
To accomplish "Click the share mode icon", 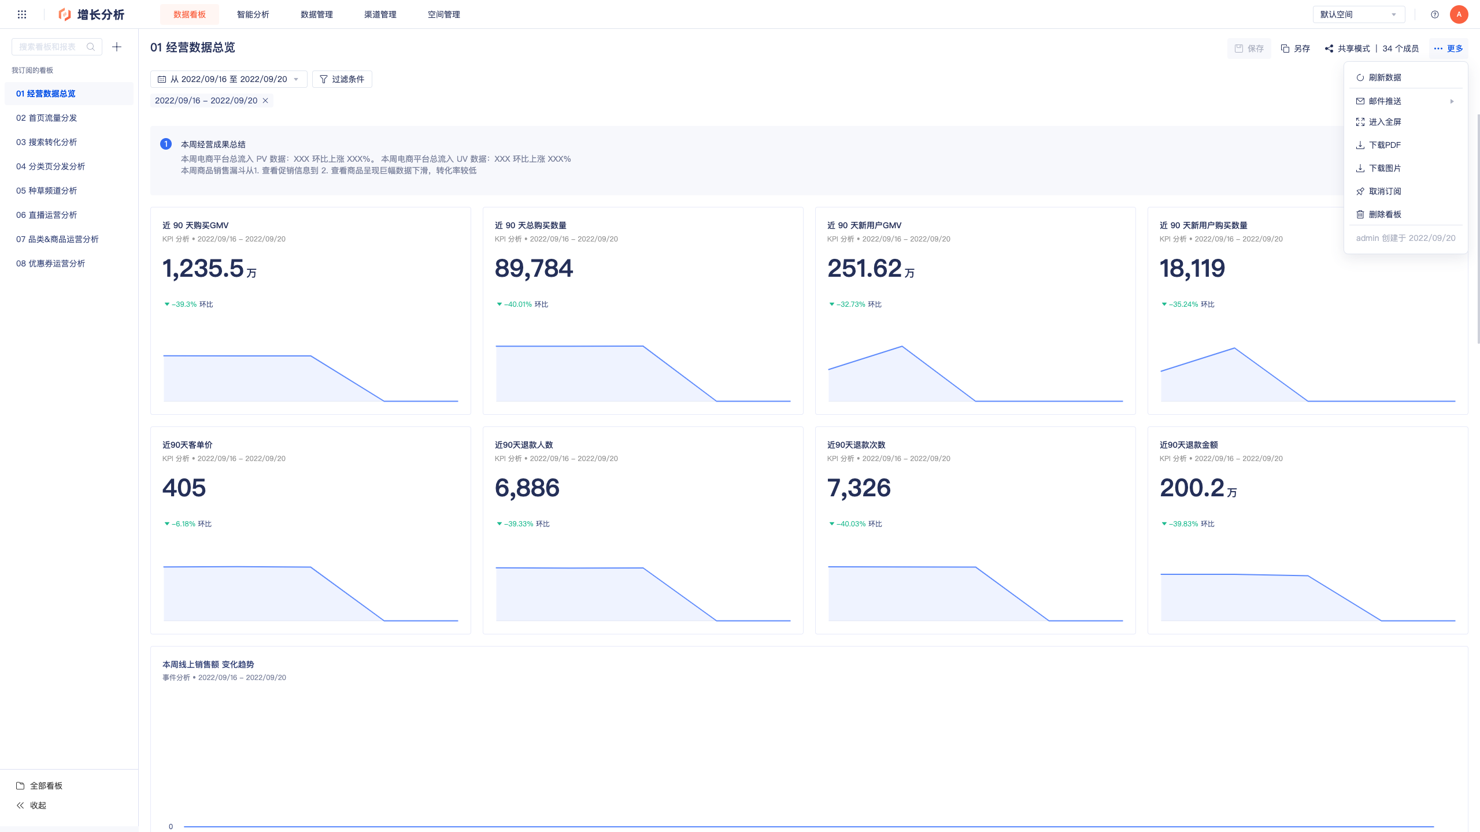I will pos(1329,49).
